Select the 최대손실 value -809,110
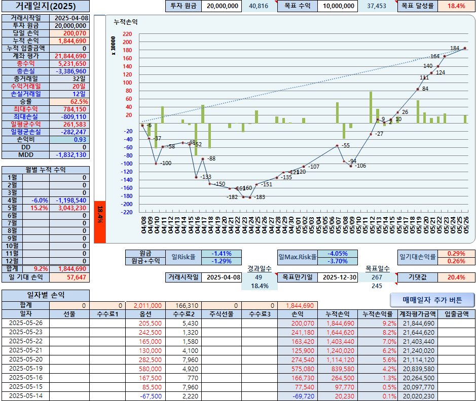This screenshot has width=476, height=401. (x=69, y=116)
